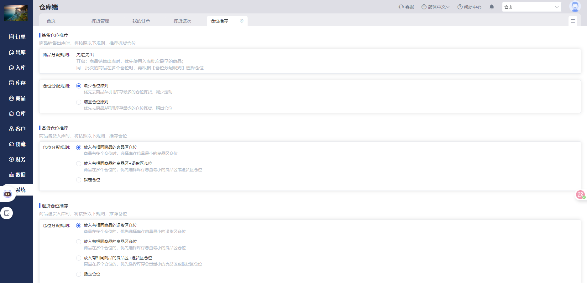Click the robot assistant icon in sidebar
587x283 pixels.
(x=8, y=194)
